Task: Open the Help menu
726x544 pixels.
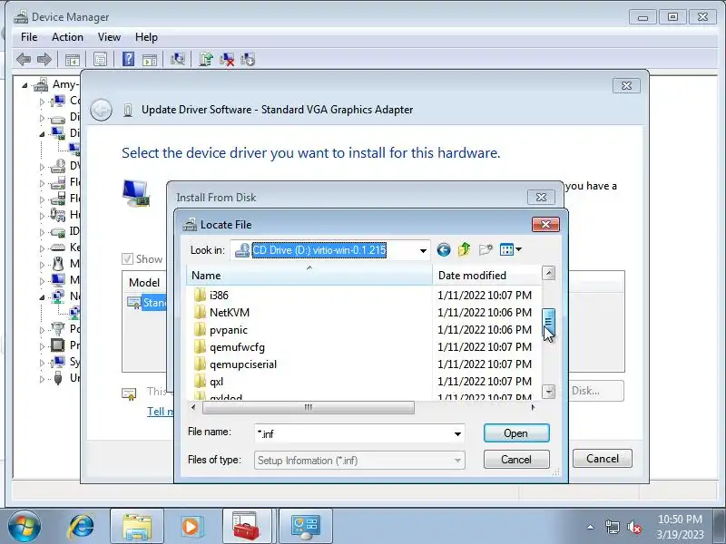Action: point(146,37)
